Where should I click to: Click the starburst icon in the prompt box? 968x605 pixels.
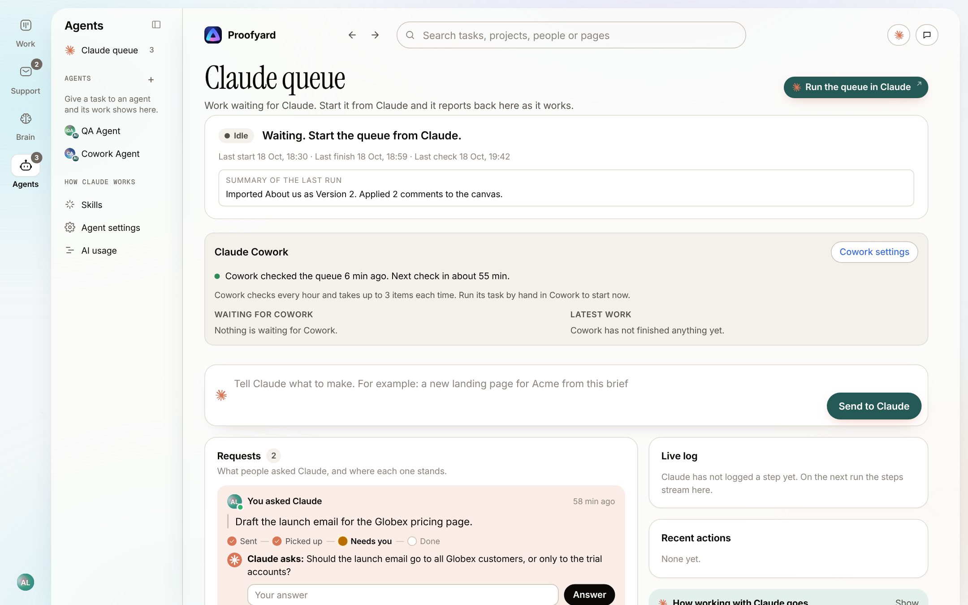tap(221, 395)
